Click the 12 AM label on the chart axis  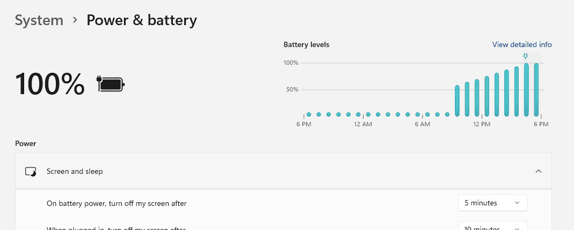(363, 125)
